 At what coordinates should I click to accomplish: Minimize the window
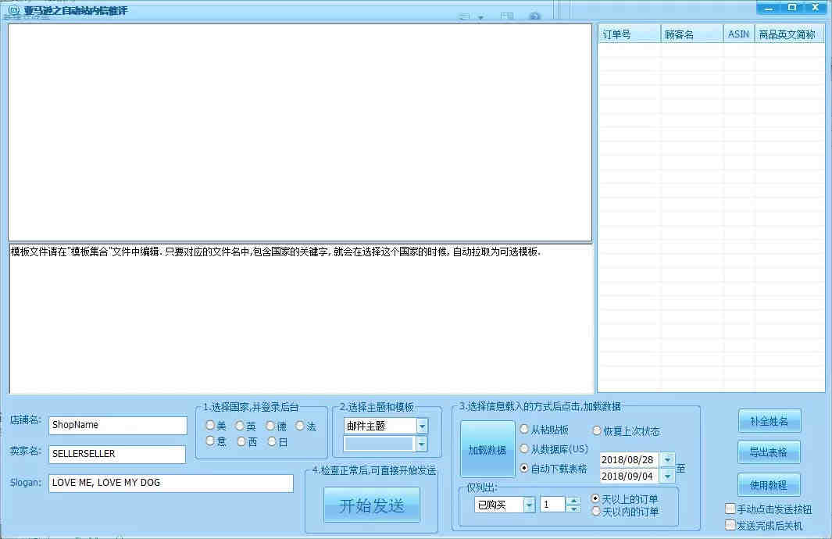pos(769,8)
